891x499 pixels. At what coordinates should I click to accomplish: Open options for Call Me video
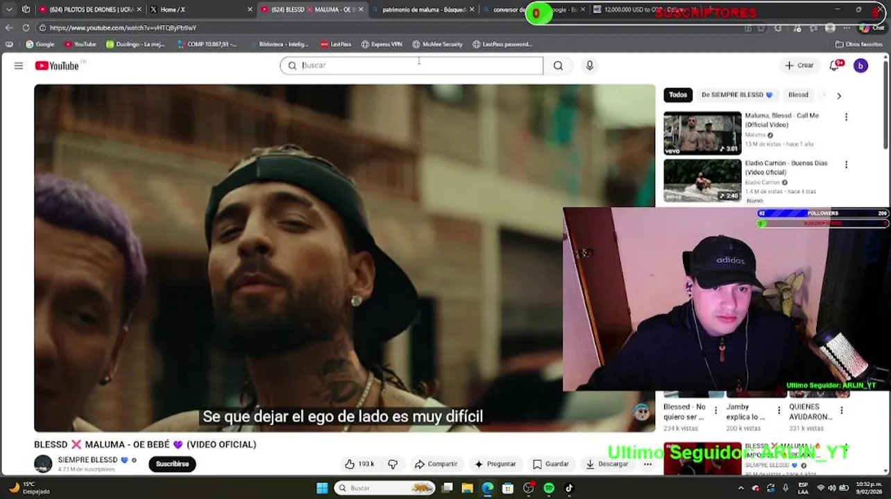point(846,117)
